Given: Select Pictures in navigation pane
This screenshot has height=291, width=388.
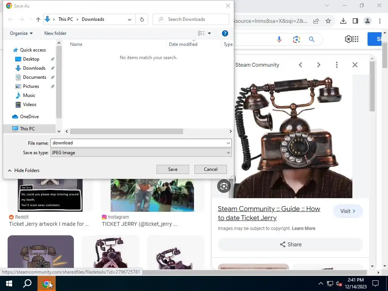Looking at the screenshot, I should tap(31, 86).
